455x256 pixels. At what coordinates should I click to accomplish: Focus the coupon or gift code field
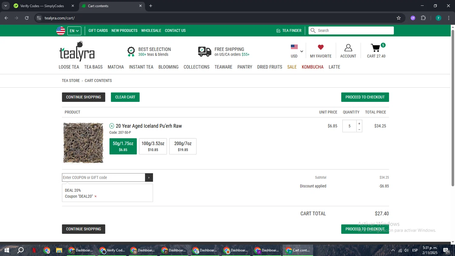103,177
